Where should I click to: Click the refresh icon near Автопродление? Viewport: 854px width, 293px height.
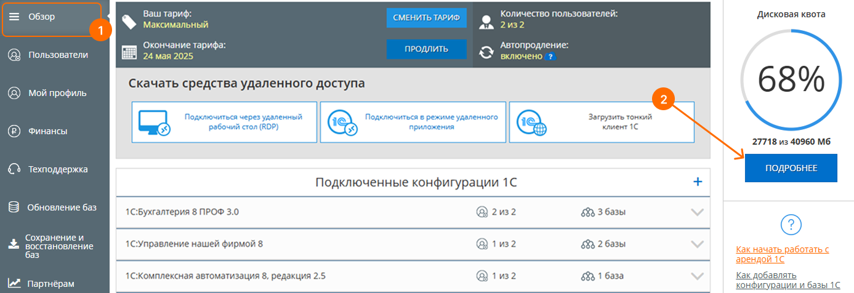pos(486,52)
